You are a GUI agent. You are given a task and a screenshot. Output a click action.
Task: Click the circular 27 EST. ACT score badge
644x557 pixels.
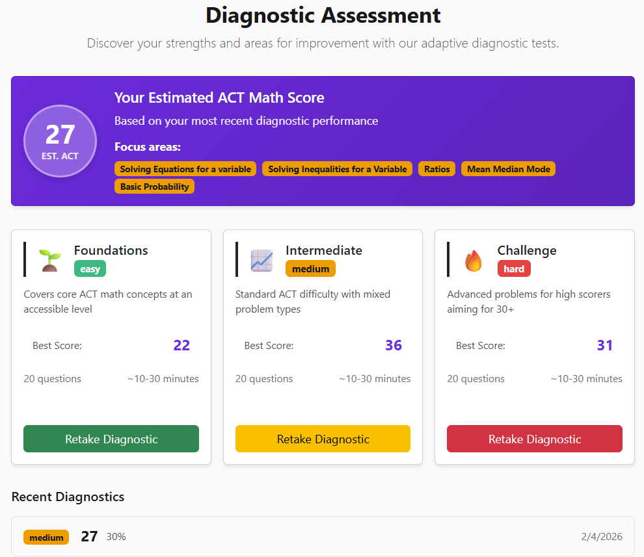(x=60, y=140)
